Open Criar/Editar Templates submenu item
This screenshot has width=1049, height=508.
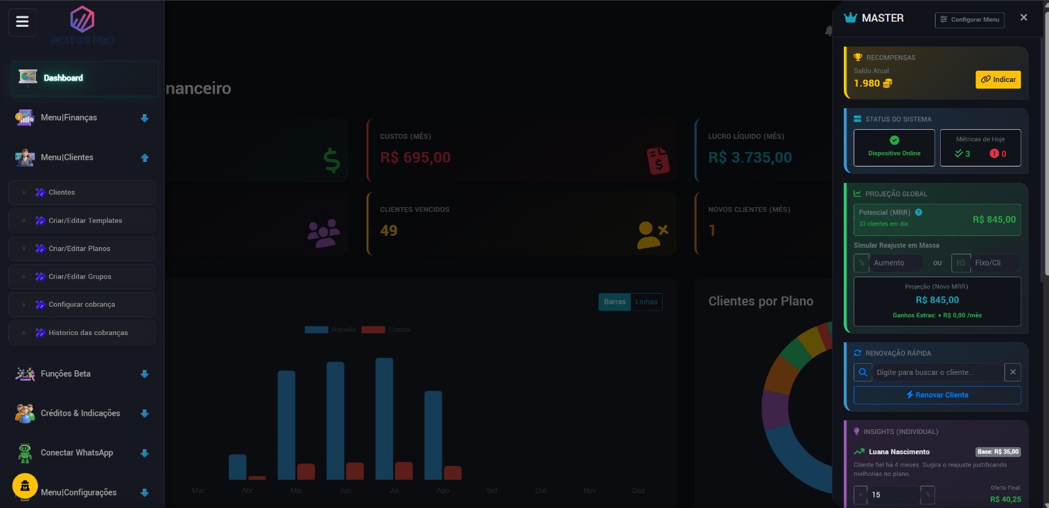pyautogui.click(x=82, y=221)
